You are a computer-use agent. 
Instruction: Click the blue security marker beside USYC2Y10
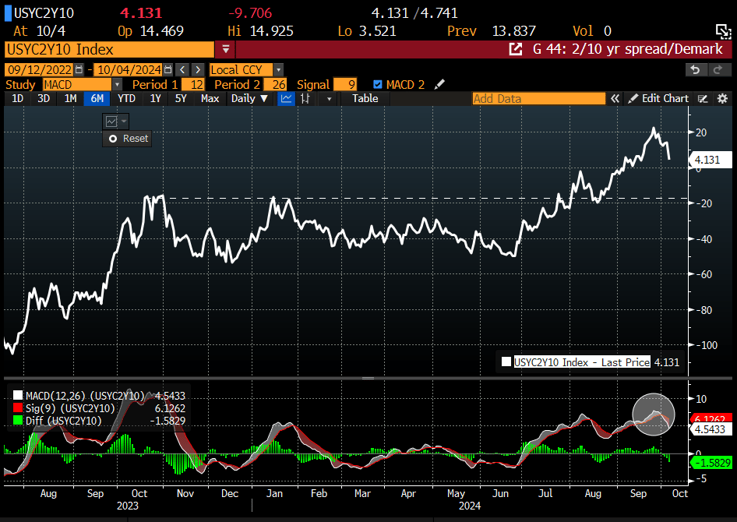(x=8, y=12)
